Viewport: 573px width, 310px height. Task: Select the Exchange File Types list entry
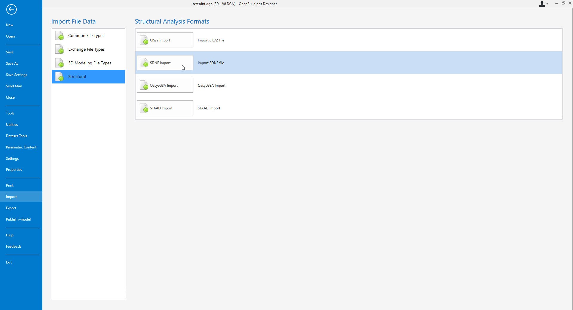(x=87, y=49)
